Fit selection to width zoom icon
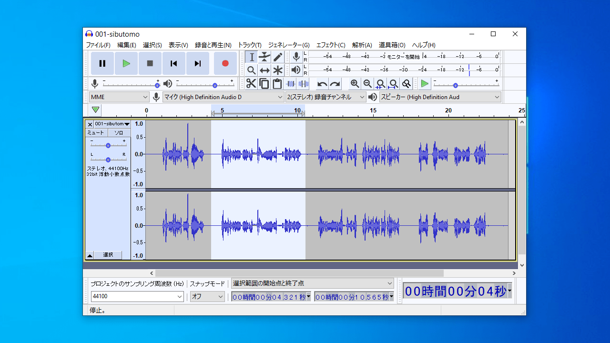 pos(380,84)
